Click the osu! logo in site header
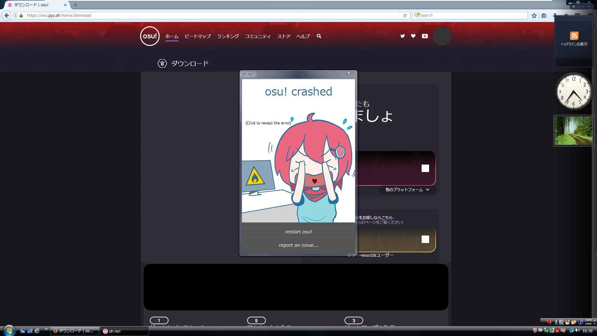This screenshot has height=336, width=597. [x=150, y=36]
